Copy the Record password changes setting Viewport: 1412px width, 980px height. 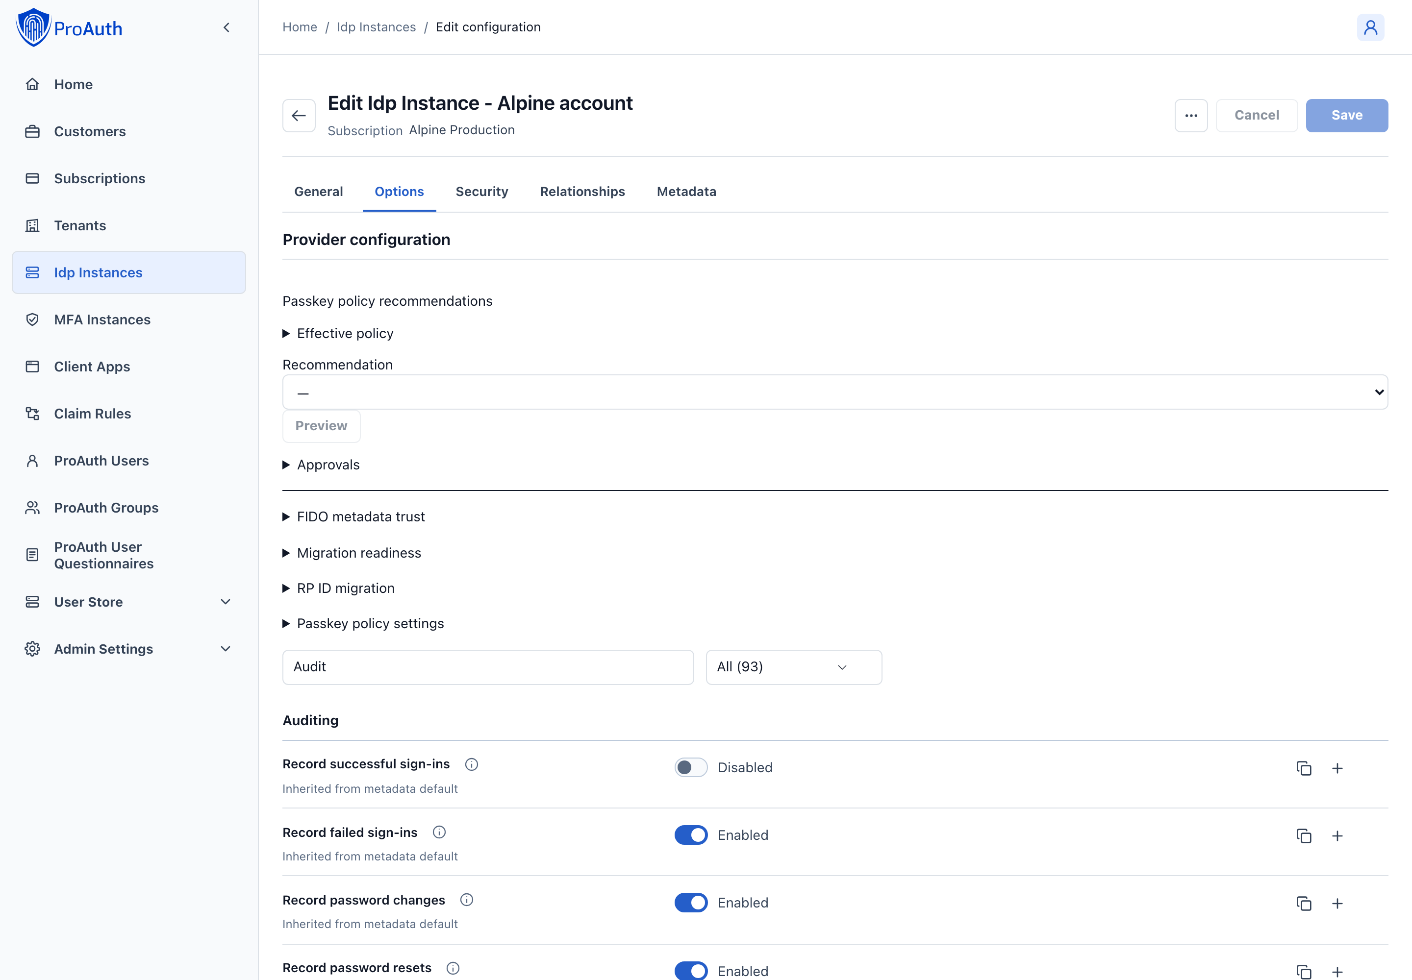[x=1303, y=903]
